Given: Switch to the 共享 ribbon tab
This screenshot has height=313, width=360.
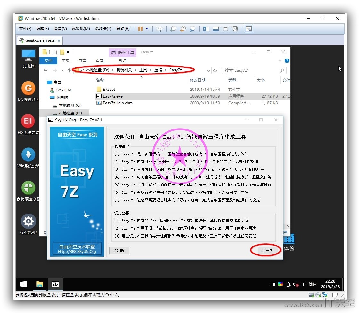Looking at the screenshot, I should tap(82, 60).
